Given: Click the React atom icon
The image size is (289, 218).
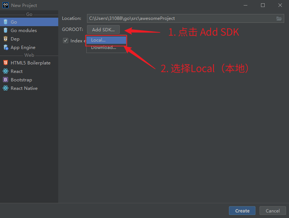Looking at the screenshot, I should (x=6, y=71).
